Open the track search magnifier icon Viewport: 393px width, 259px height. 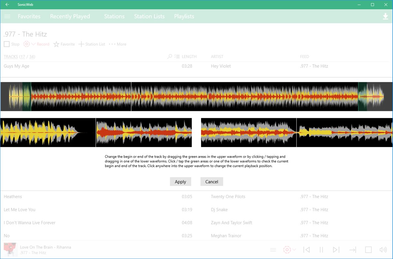(169, 56)
